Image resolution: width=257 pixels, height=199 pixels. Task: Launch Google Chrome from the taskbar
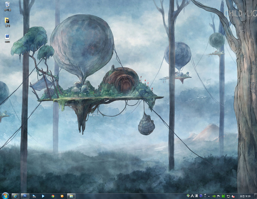[53, 196]
